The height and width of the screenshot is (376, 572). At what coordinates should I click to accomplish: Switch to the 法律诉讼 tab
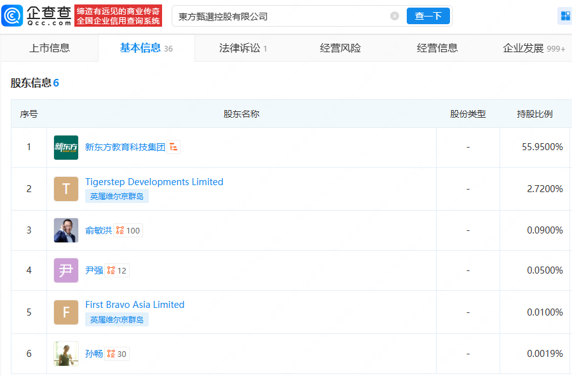242,48
